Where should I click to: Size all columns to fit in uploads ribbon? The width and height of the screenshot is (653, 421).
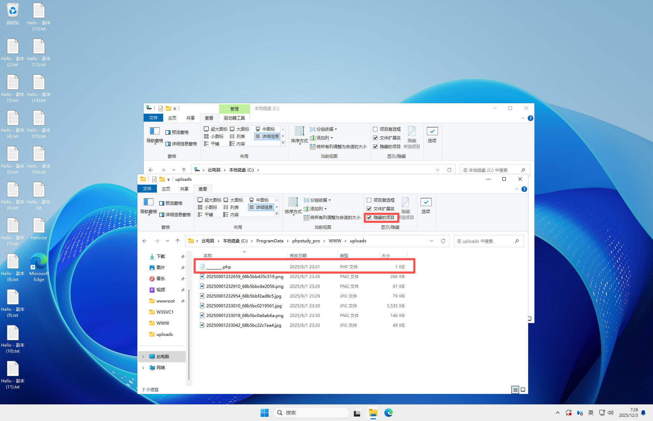(332, 218)
